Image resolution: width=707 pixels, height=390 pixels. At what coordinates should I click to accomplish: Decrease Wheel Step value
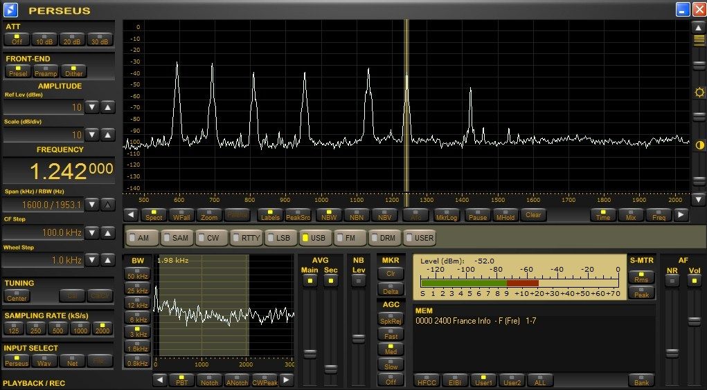tap(92, 260)
